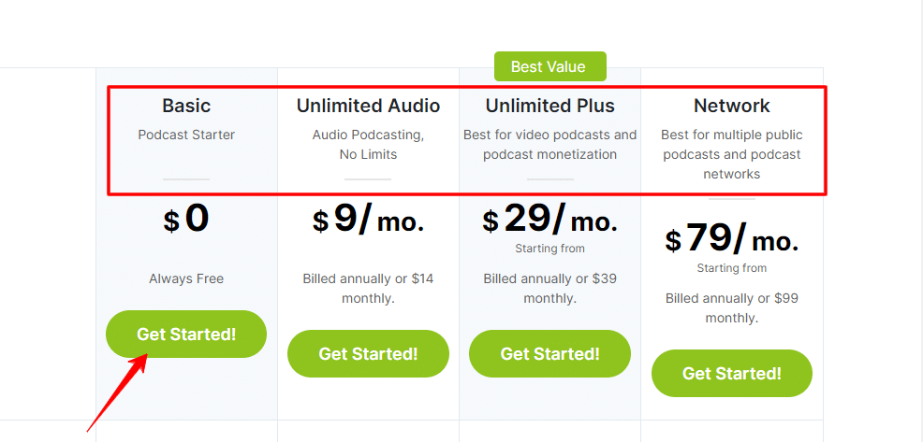
Task: Click Get Started under Unlimited Audio plan
Action: (x=368, y=354)
